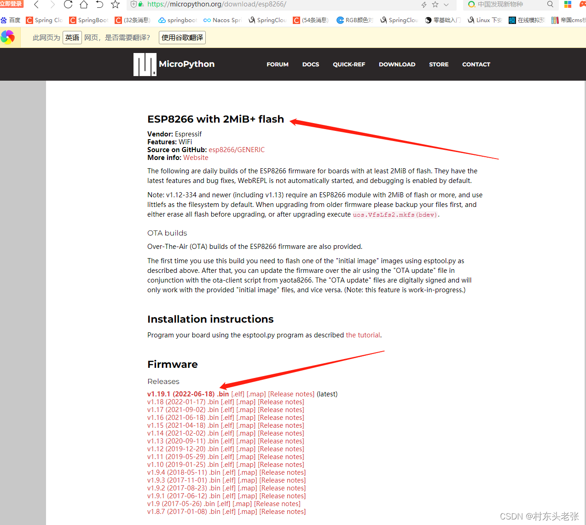Open the springboot cloud bookmark
Image resolution: width=586 pixels, height=525 pixels.
tap(178, 20)
